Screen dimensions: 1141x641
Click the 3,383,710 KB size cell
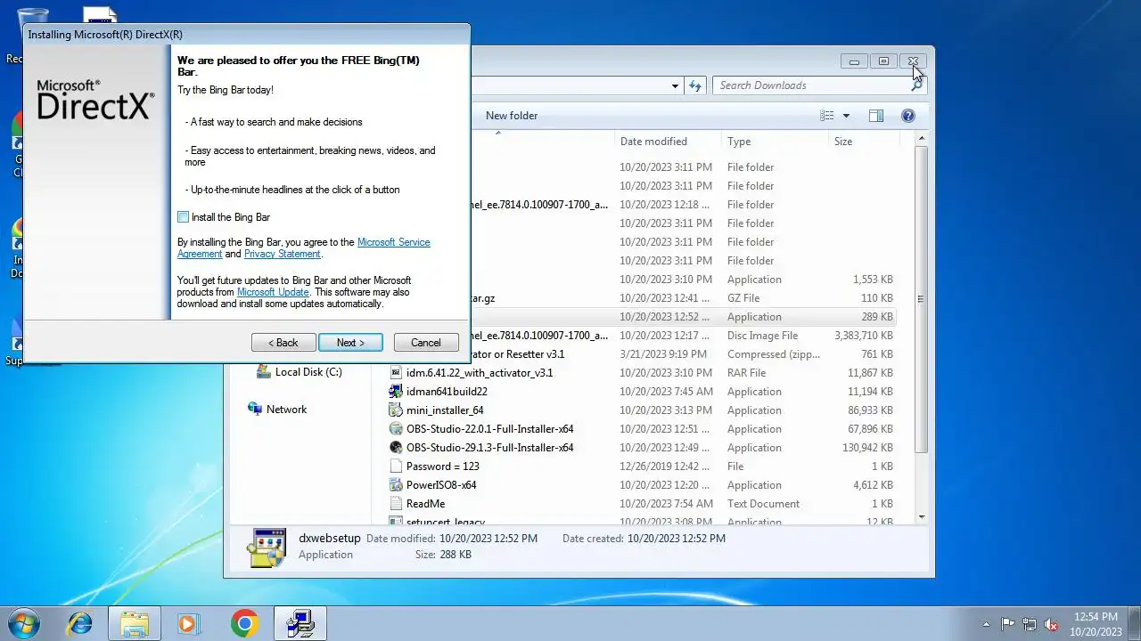click(863, 336)
